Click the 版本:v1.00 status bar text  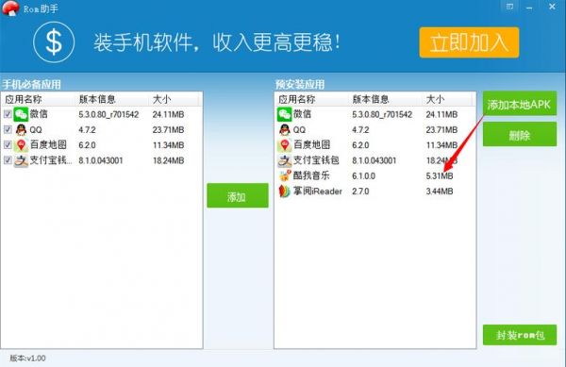coord(27,359)
